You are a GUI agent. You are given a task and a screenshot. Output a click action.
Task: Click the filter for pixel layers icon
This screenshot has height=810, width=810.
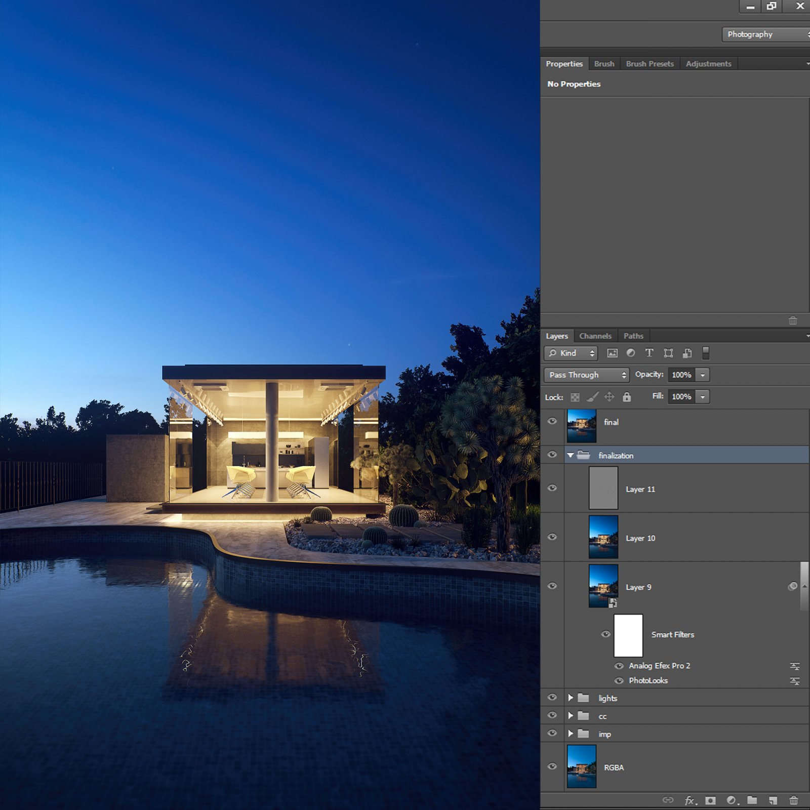tap(612, 353)
